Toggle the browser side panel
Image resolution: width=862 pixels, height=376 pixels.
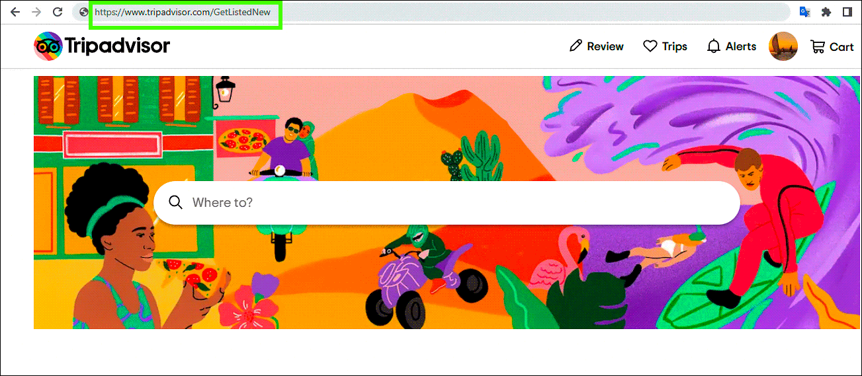(847, 12)
